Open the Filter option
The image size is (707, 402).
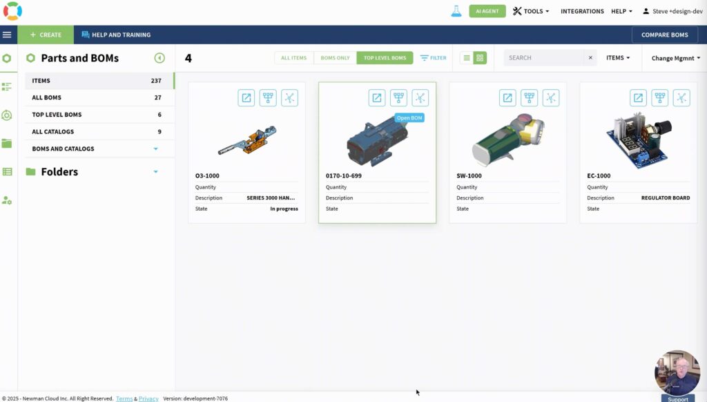[433, 58]
